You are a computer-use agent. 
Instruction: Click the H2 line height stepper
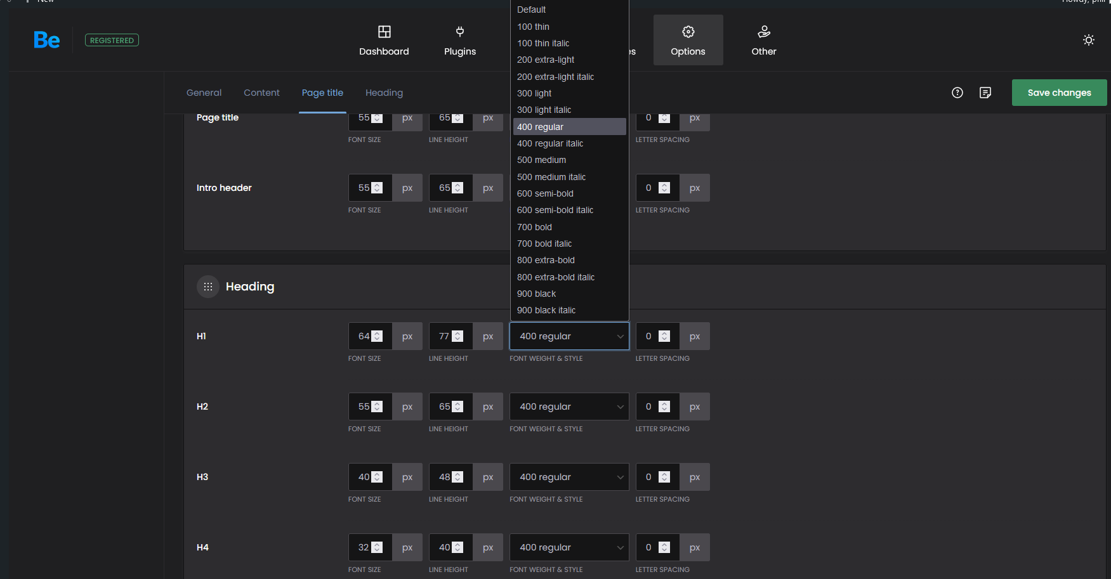click(457, 407)
